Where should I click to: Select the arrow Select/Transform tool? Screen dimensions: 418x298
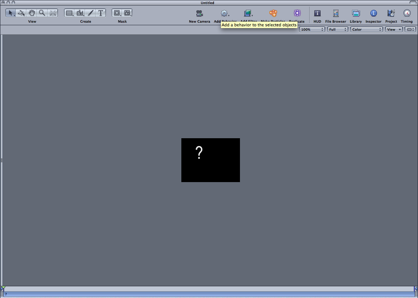coord(11,13)
